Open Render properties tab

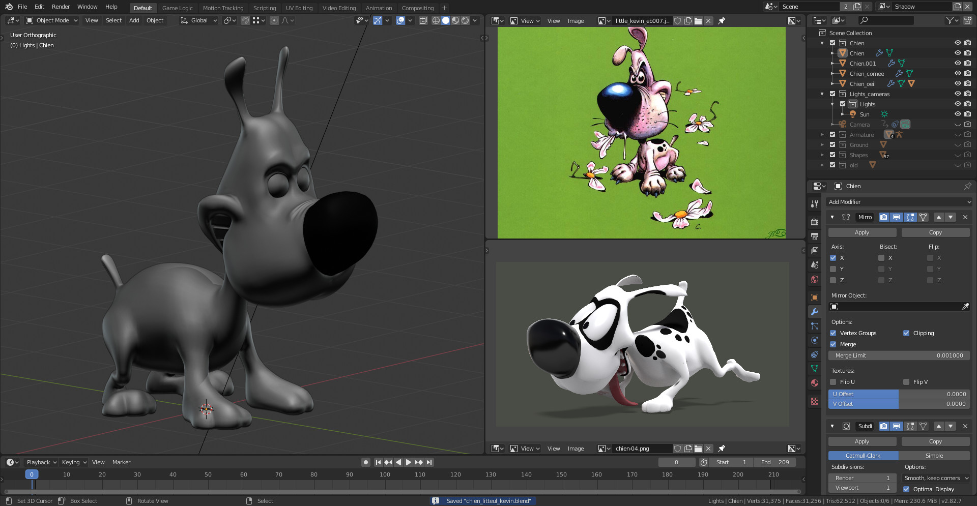pyautogui.click(x=815, y=222)
